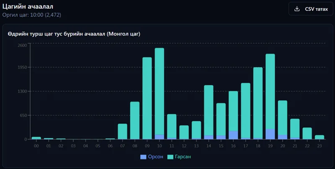Click the bar for hour 17
This screenshot has height=169, width=335.
pos(246,111)
